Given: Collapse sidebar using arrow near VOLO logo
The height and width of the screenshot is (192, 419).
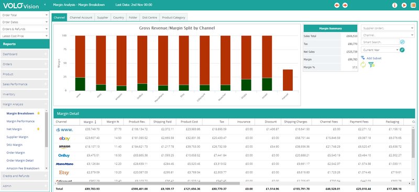Looking at the screenshot, I should (x=45, y=5).
